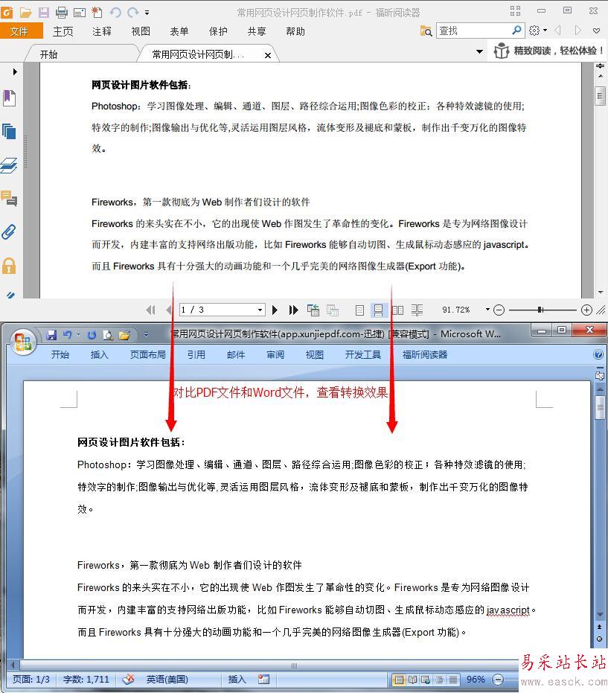The width and height of the screenshot is (608, 693).
Task: Open the 共享 tab
Action: coord(257,31)
